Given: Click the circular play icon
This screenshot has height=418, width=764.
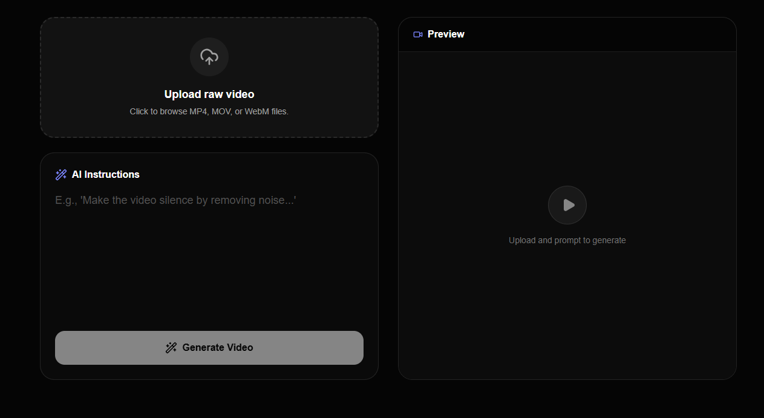Looking at the screenshot, I should [567, 205].
